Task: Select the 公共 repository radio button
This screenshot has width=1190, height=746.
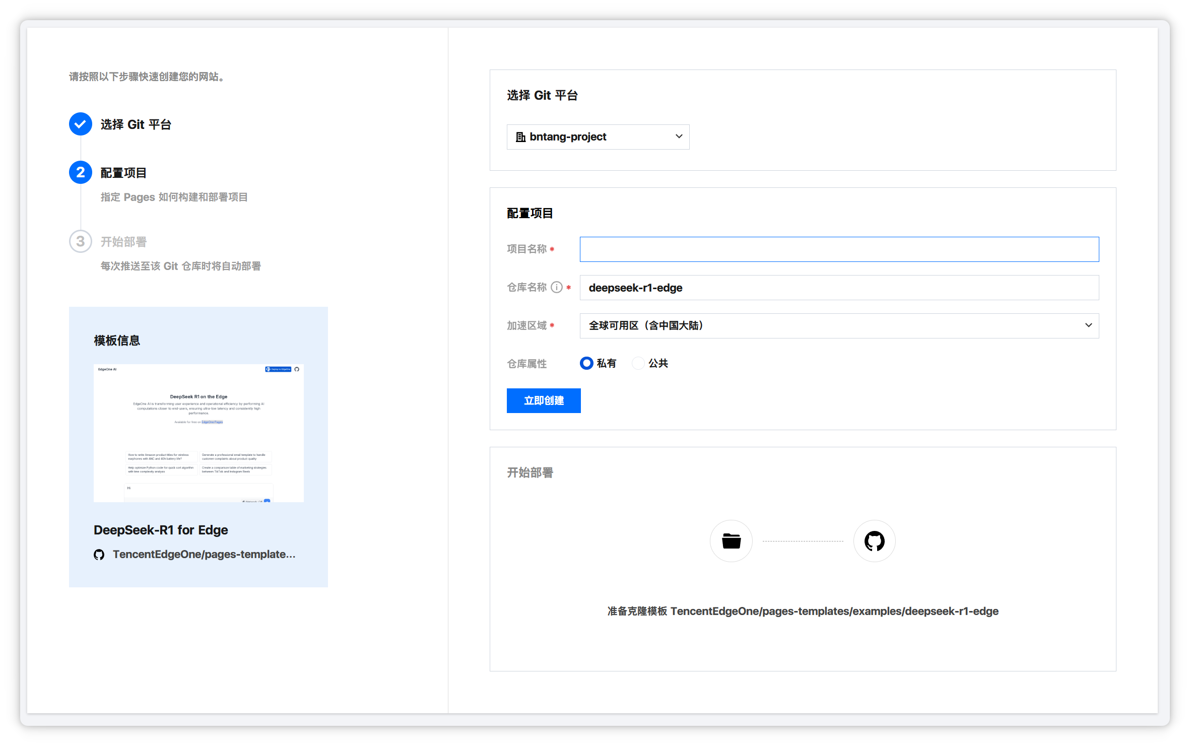Action: (x=638, y=363)
